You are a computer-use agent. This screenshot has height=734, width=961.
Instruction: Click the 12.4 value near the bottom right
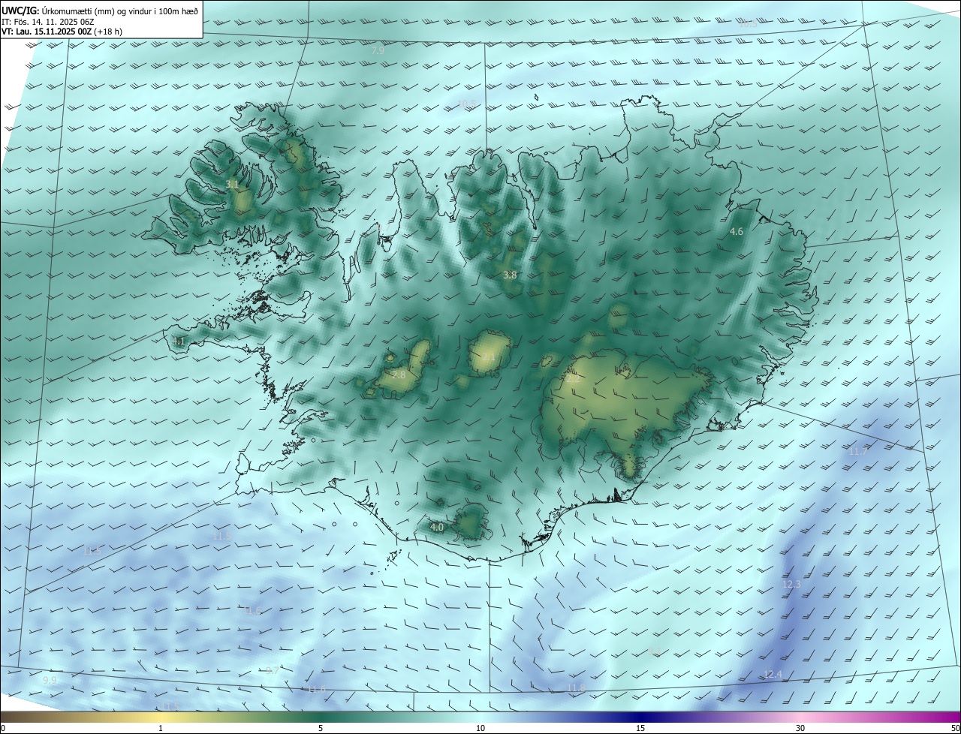pos(773,675)
